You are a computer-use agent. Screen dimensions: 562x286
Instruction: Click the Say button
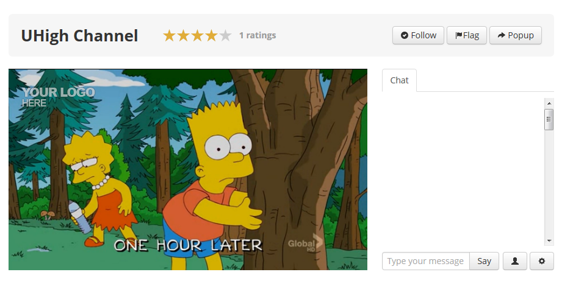point(484,261)
